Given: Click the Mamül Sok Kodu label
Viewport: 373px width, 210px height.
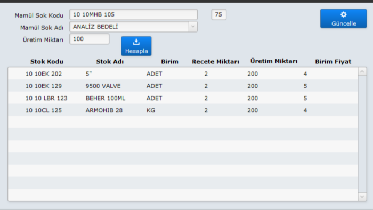Looking at the screenshot, I should pos(39,15).
